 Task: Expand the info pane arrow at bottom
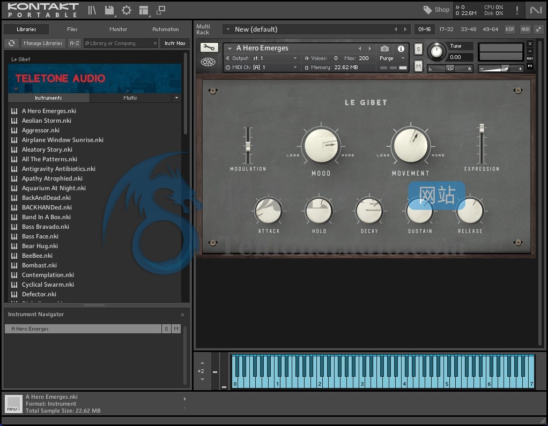click(x=185, y=399)
